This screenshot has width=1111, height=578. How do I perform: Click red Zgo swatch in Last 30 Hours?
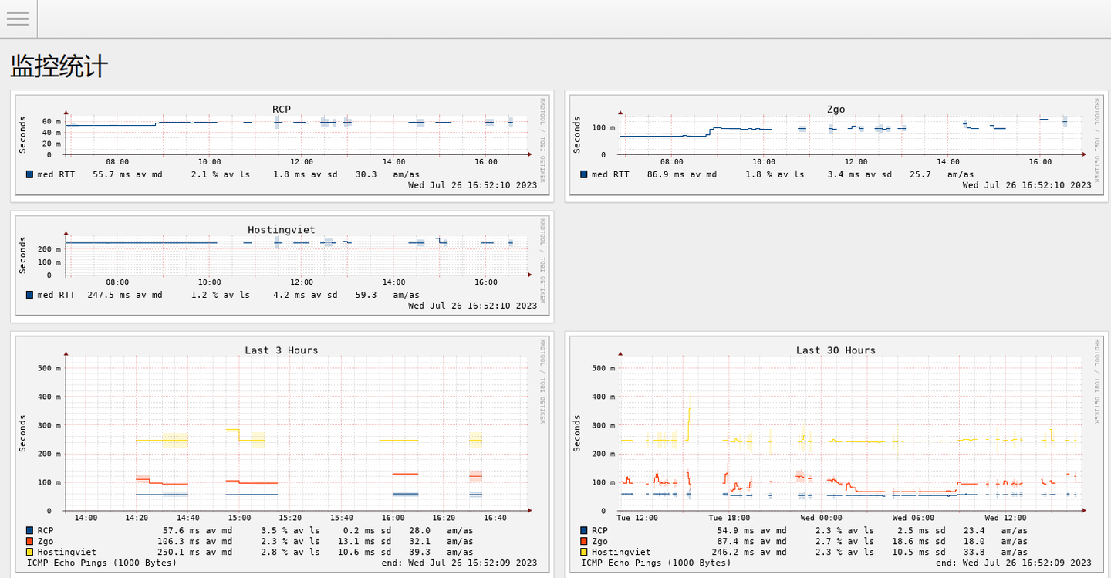point(584,541)
